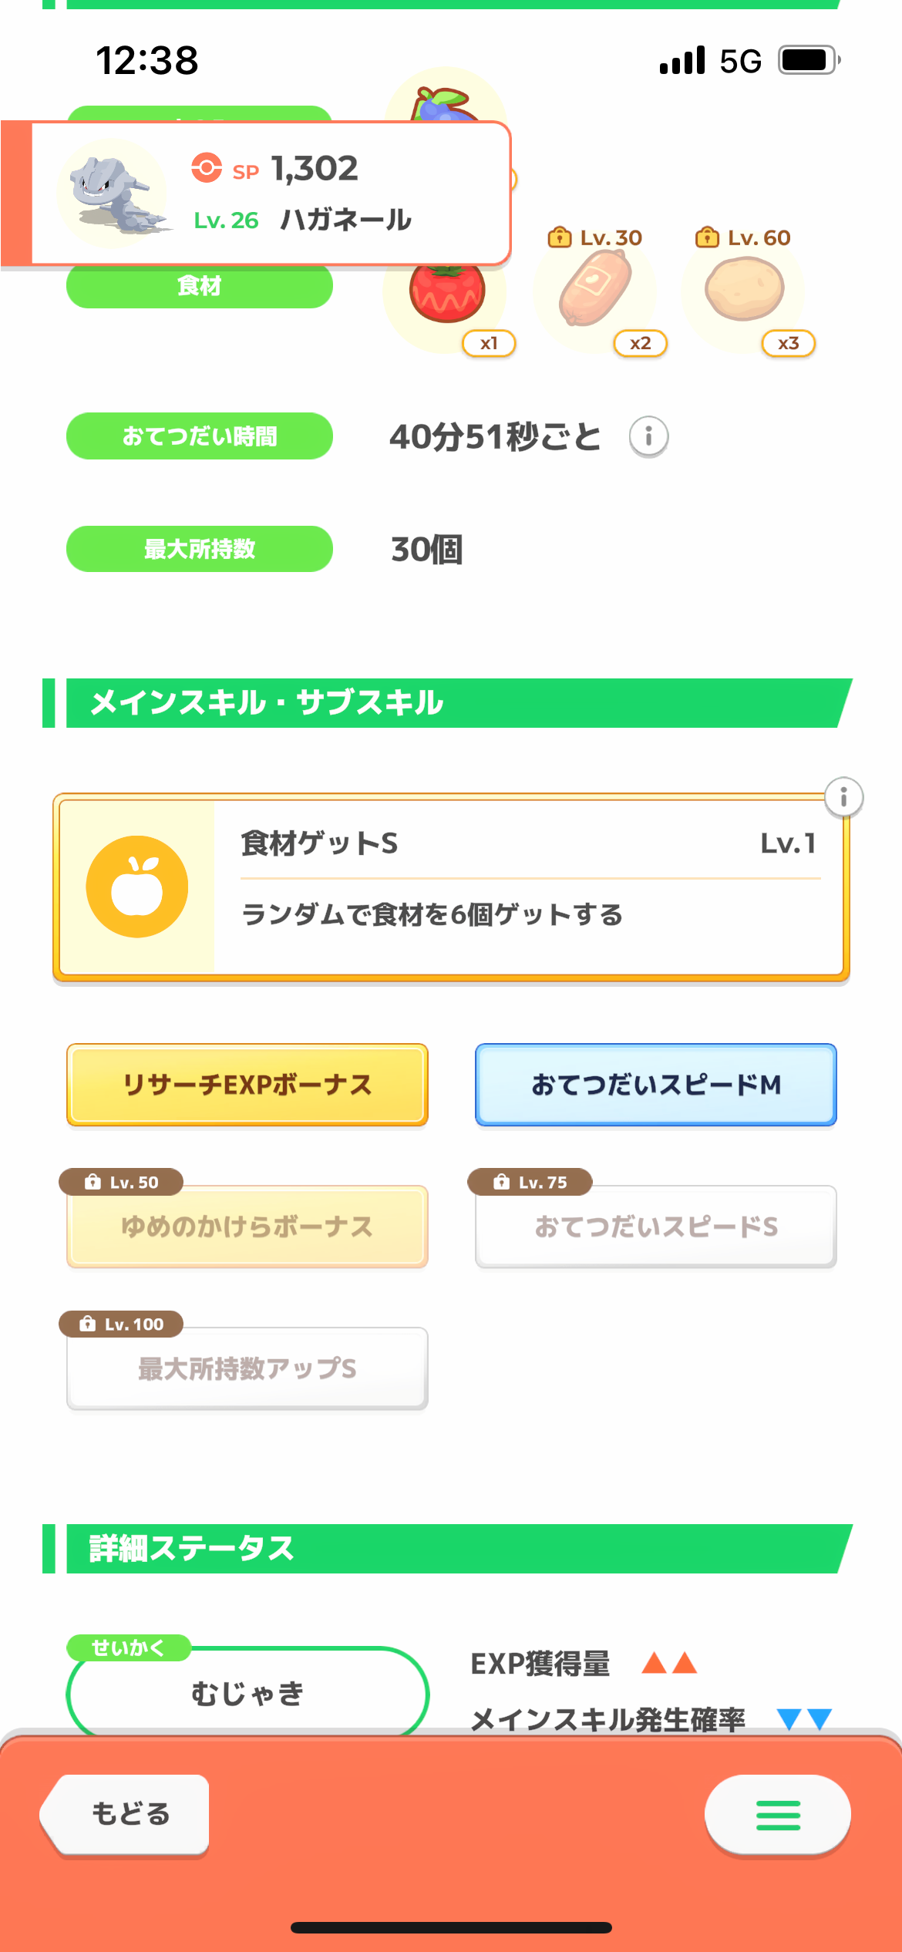Tap the orange apple skill icon

click(x=137, y=887)
